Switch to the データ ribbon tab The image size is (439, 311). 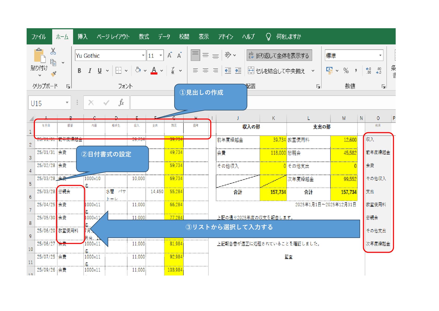click(164, 37)
